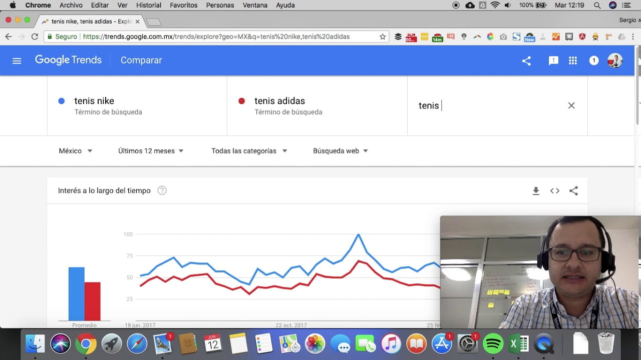Open Spotify from the Dock
The image size is (641, 360).
point(493,344)
